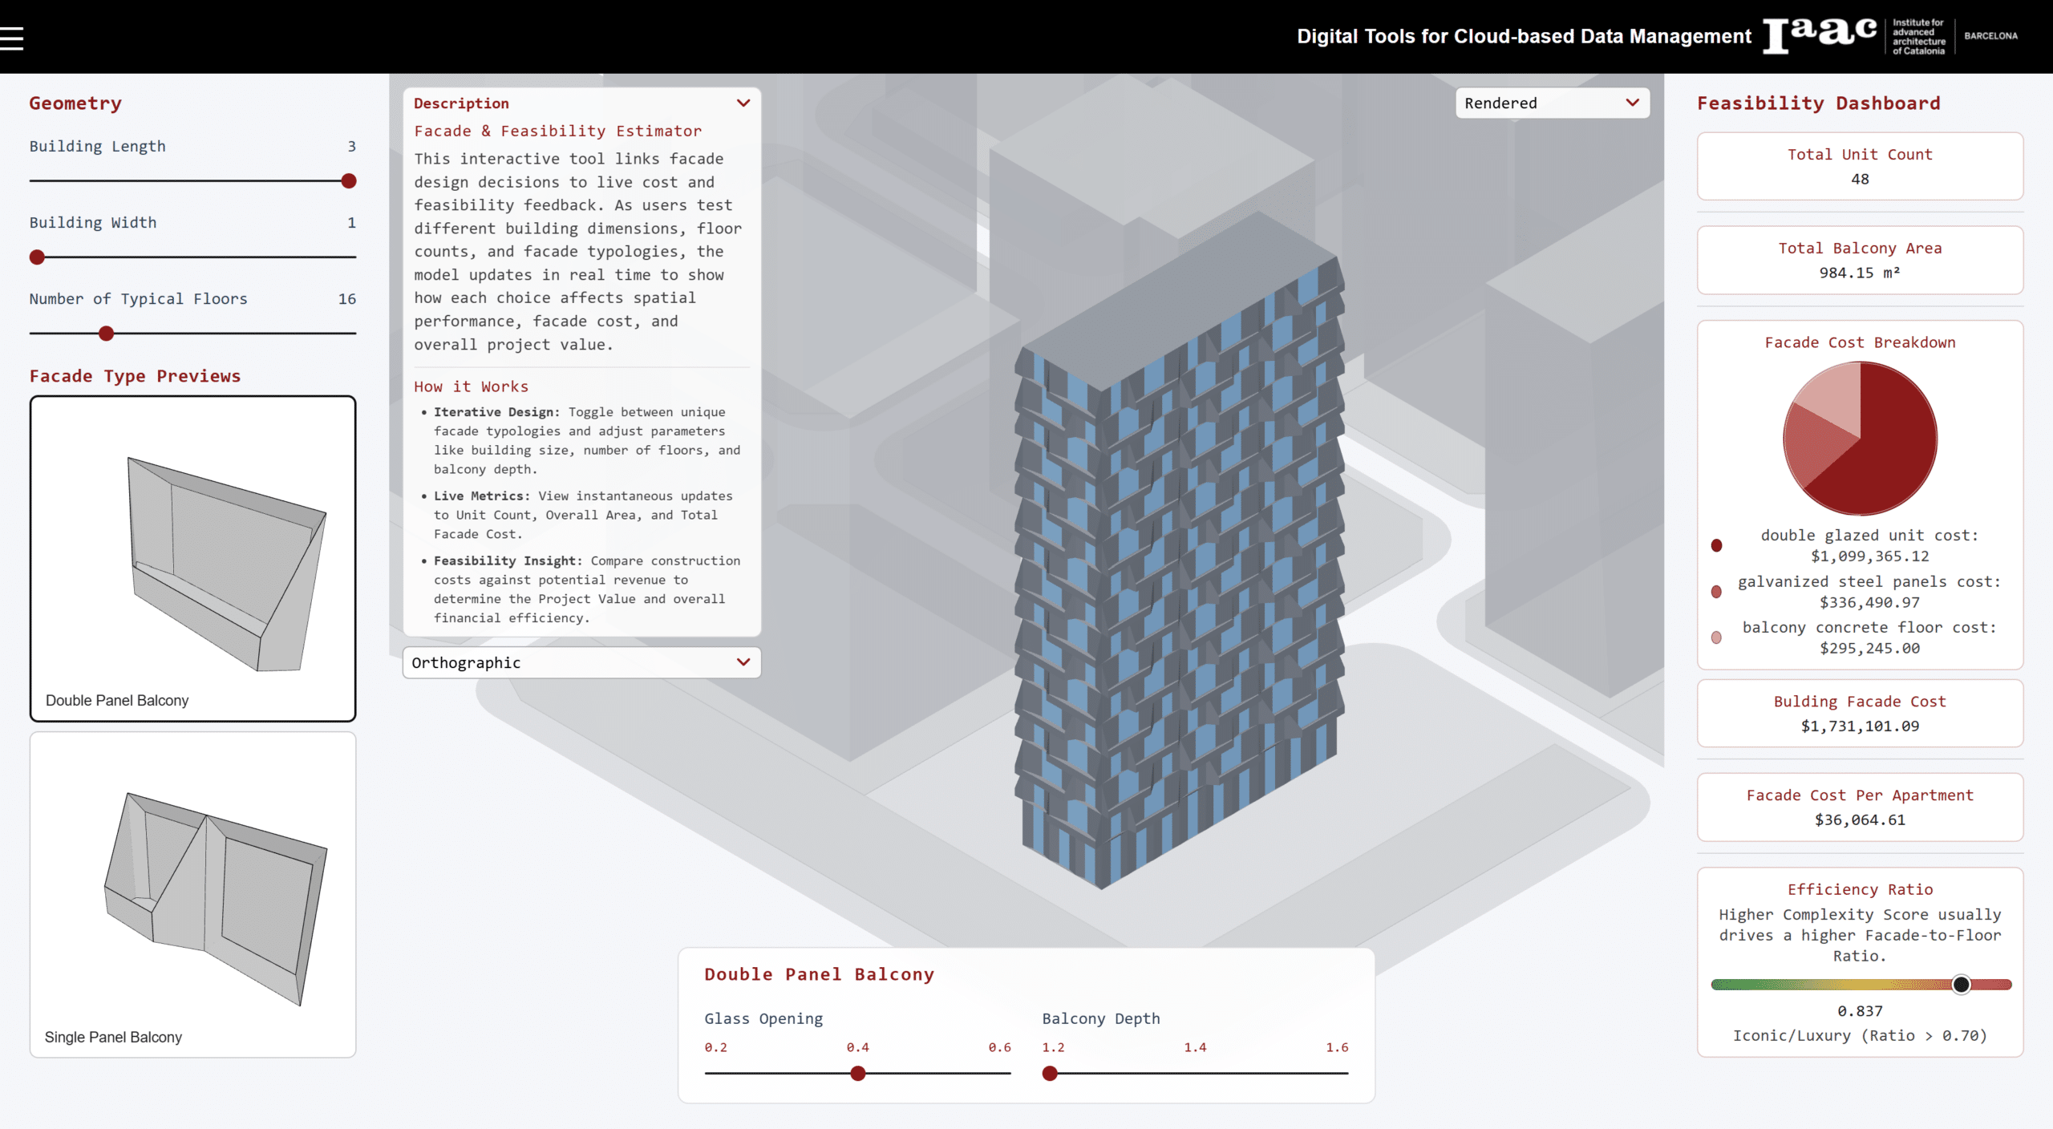Select Double Panel Balcony facade preview
The width and height of the screenshot is (2053, 1129).
click(x=192, y=558)
